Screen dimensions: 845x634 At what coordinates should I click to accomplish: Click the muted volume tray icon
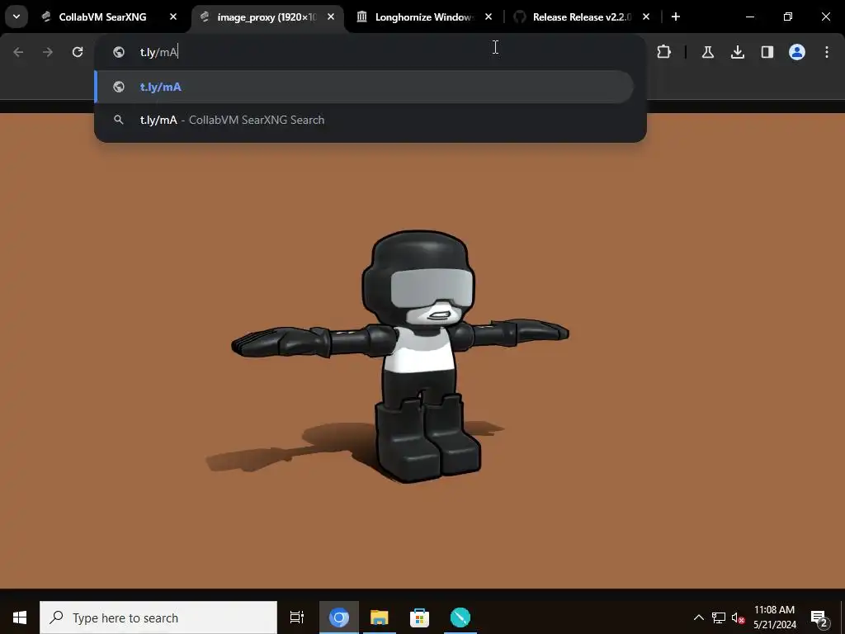tap(738, 617)
